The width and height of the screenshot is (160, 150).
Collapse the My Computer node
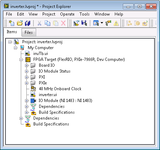[16, 48]
